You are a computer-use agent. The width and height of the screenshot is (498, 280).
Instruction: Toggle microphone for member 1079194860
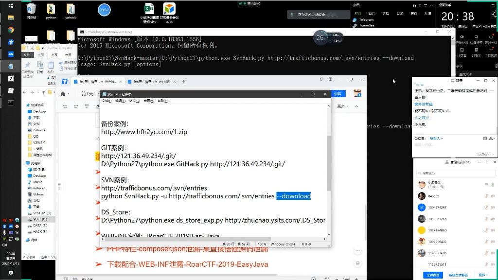[486, 230]
